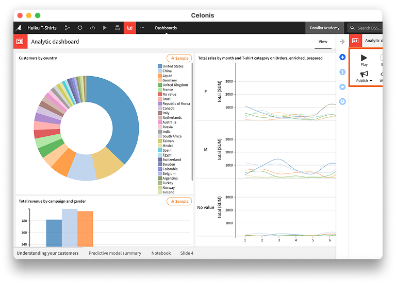This screenshot has height=284, width=396.
Task: Open the timeline clock icon
Action: 342,101
